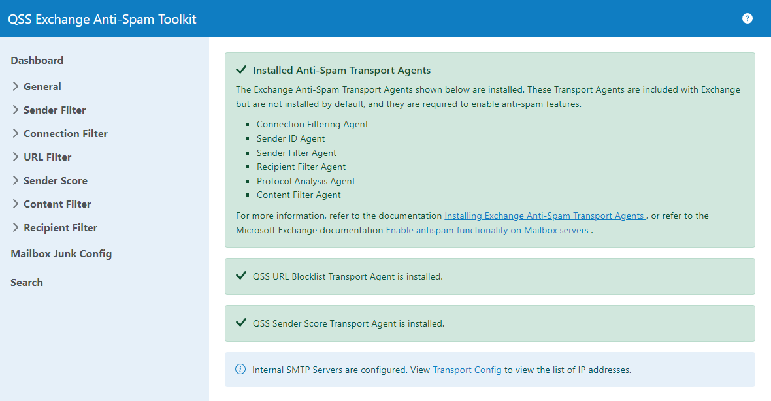The height and width of the screenshot is (401, 771).
Task: Expand the Content Filter chevron
Action: 15,204
